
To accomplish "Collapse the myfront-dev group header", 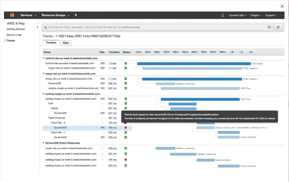I will click(x=44, y=58).
